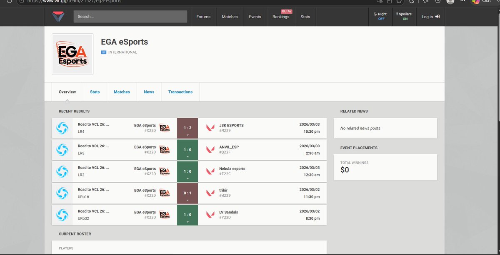500x255 pixels.
Task: Click opponent name LV Sandals
Action: coord(229,212)
